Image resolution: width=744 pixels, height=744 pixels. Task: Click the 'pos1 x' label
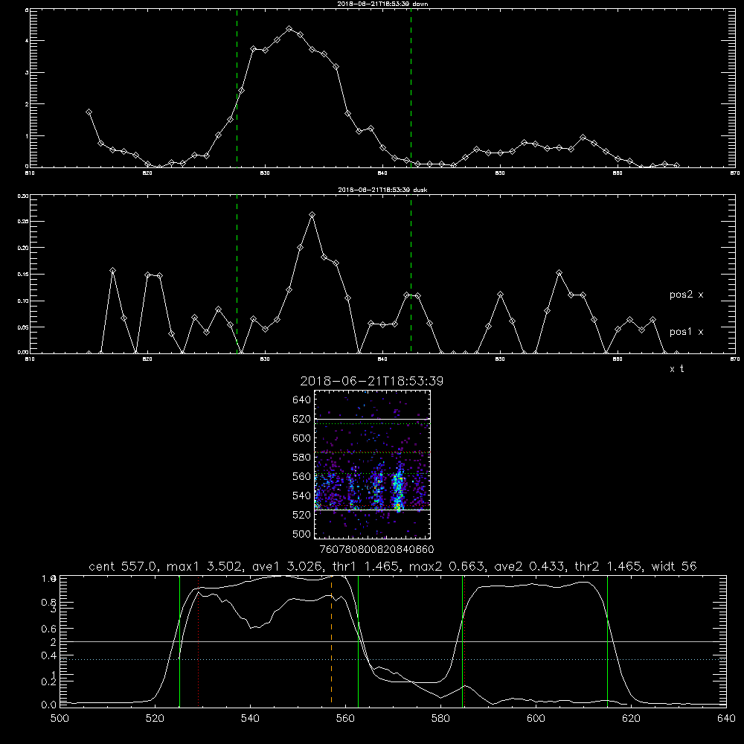[x=686, y=332]
